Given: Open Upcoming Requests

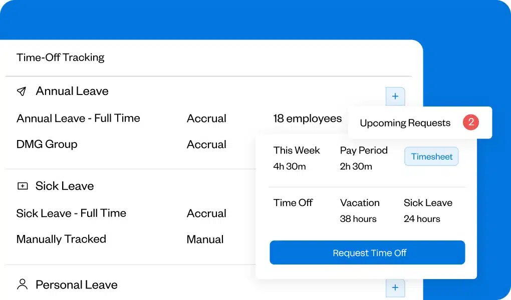Looking at the screenshot, I should [x=405, y=122].
